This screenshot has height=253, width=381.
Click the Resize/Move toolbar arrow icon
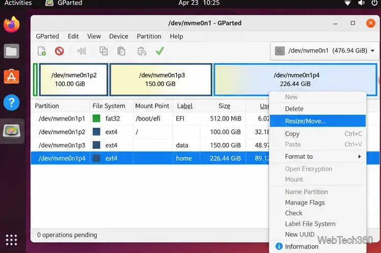pyautogui.click(x=81, y=51)
